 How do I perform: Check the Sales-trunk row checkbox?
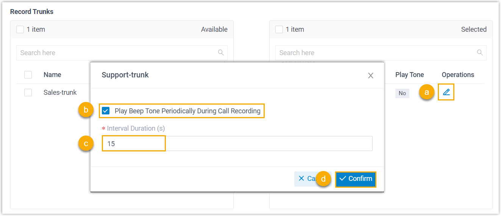28,93
